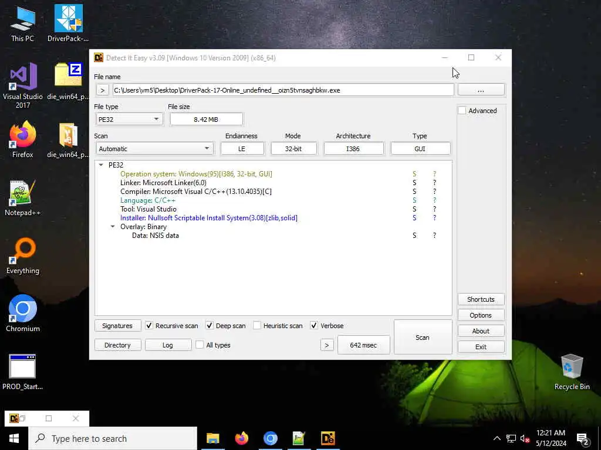Open Scan mode Automatic dropdown
This screenshot has height=450, width=601.
point(155,148)
